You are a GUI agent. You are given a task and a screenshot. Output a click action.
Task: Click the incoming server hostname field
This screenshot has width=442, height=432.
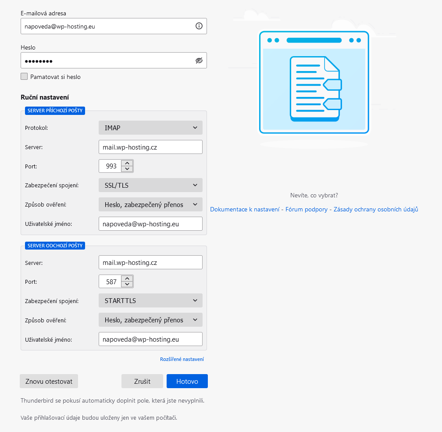tap(150, 147)
